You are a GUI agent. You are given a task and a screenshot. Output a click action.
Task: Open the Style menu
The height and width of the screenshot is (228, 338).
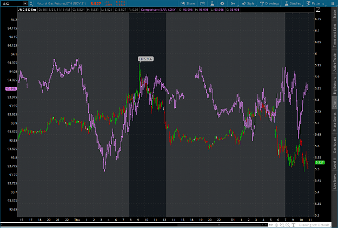click(248, 3)
